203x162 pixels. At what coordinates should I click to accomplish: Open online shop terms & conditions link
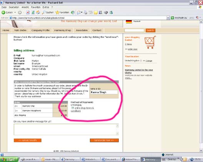pyautogui.click(x=82, y=109)
